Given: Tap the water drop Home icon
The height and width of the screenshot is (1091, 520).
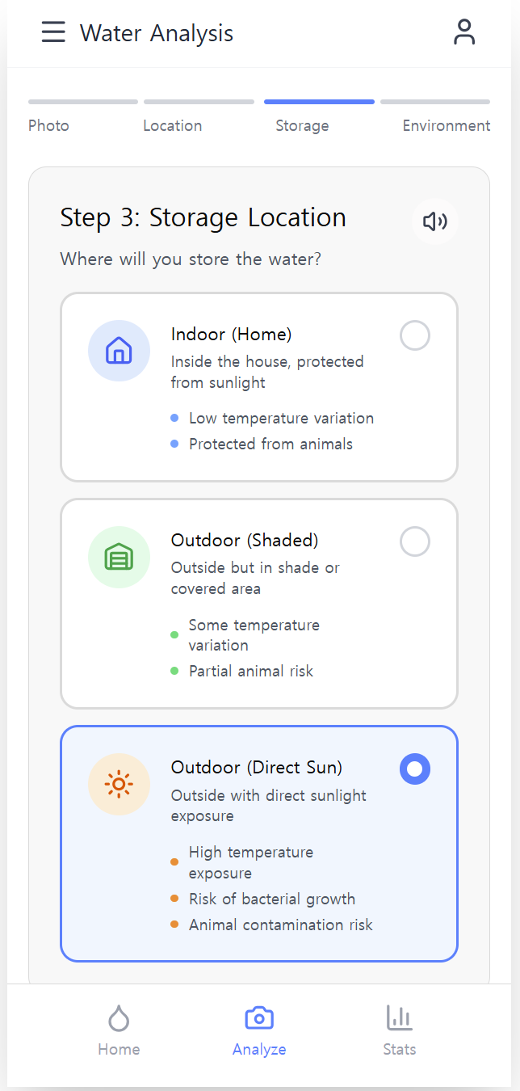Looking at the screenshot, I should point(119,1020).
